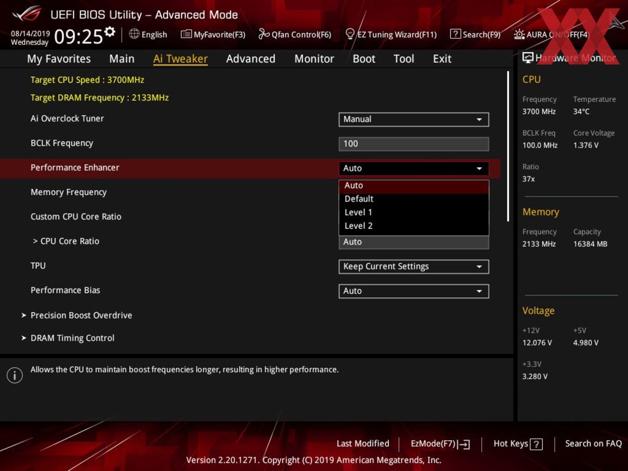Select the Custom CPU Core Ratio row

(76, 217)
